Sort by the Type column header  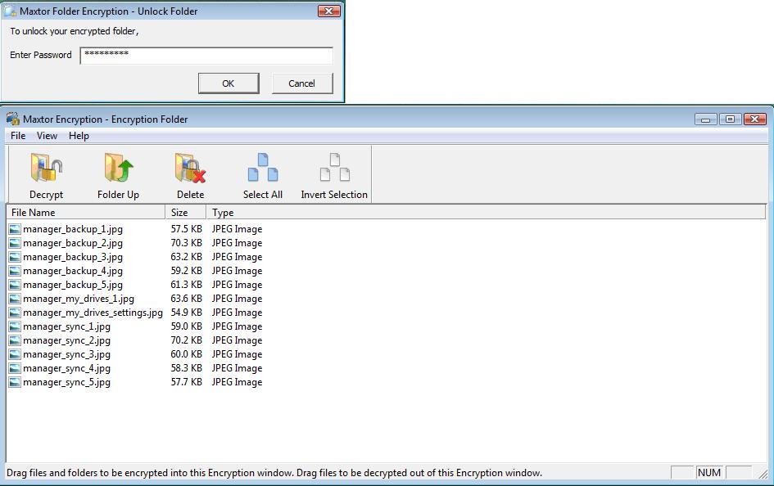486,213
